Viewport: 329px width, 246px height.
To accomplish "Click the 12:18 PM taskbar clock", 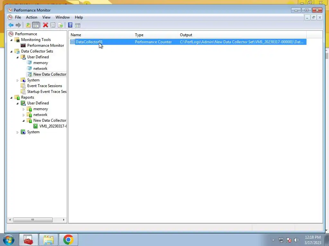I will [x=313, y=240].
